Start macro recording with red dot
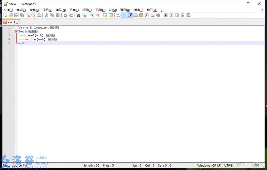267x170 pixels. (166, 15)
